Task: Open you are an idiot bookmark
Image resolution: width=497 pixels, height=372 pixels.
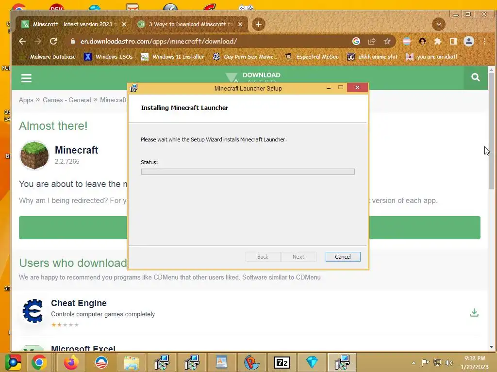Action: [x=431, y=57]
